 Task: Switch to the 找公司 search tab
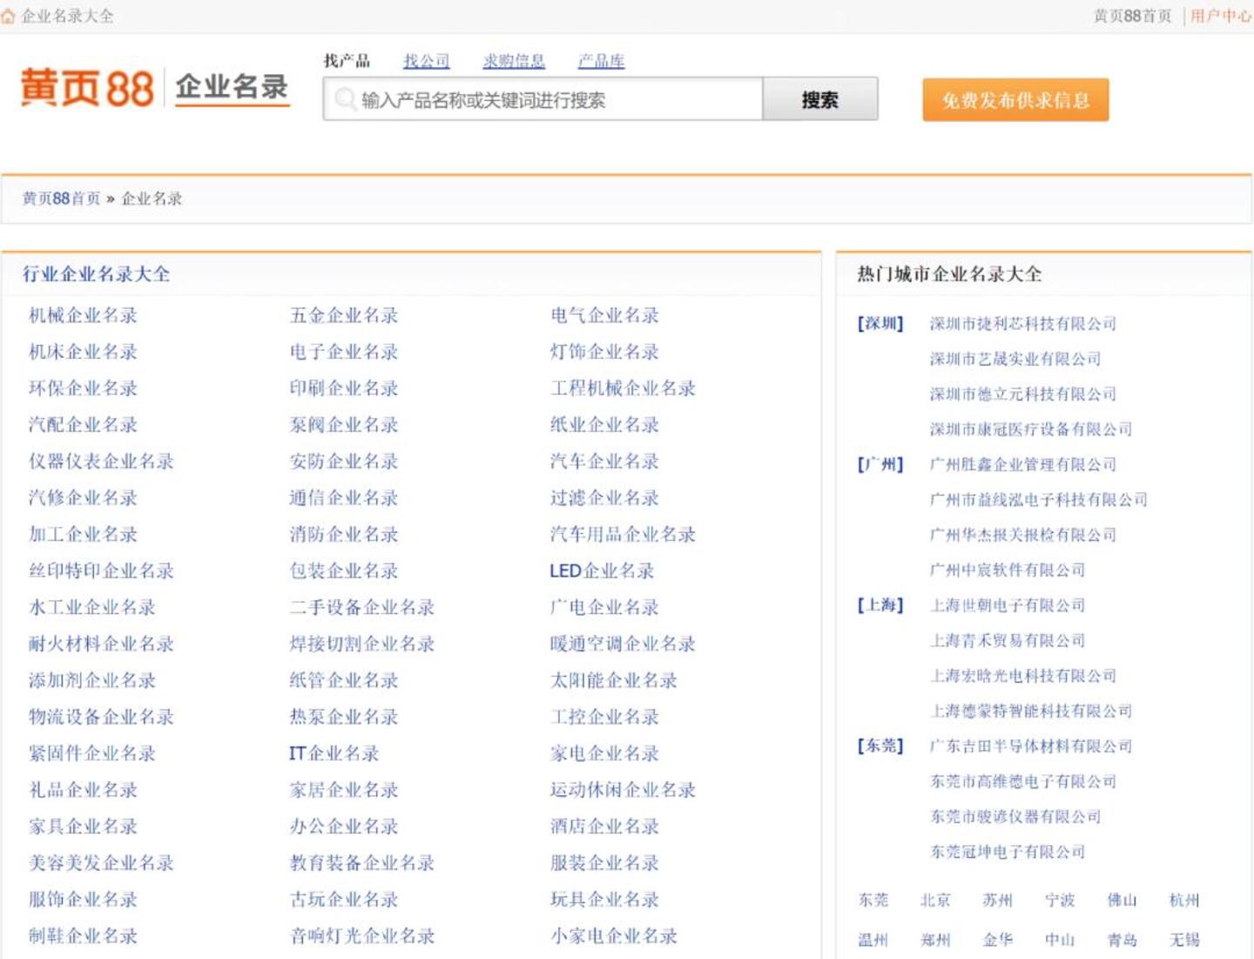point(426,61)
